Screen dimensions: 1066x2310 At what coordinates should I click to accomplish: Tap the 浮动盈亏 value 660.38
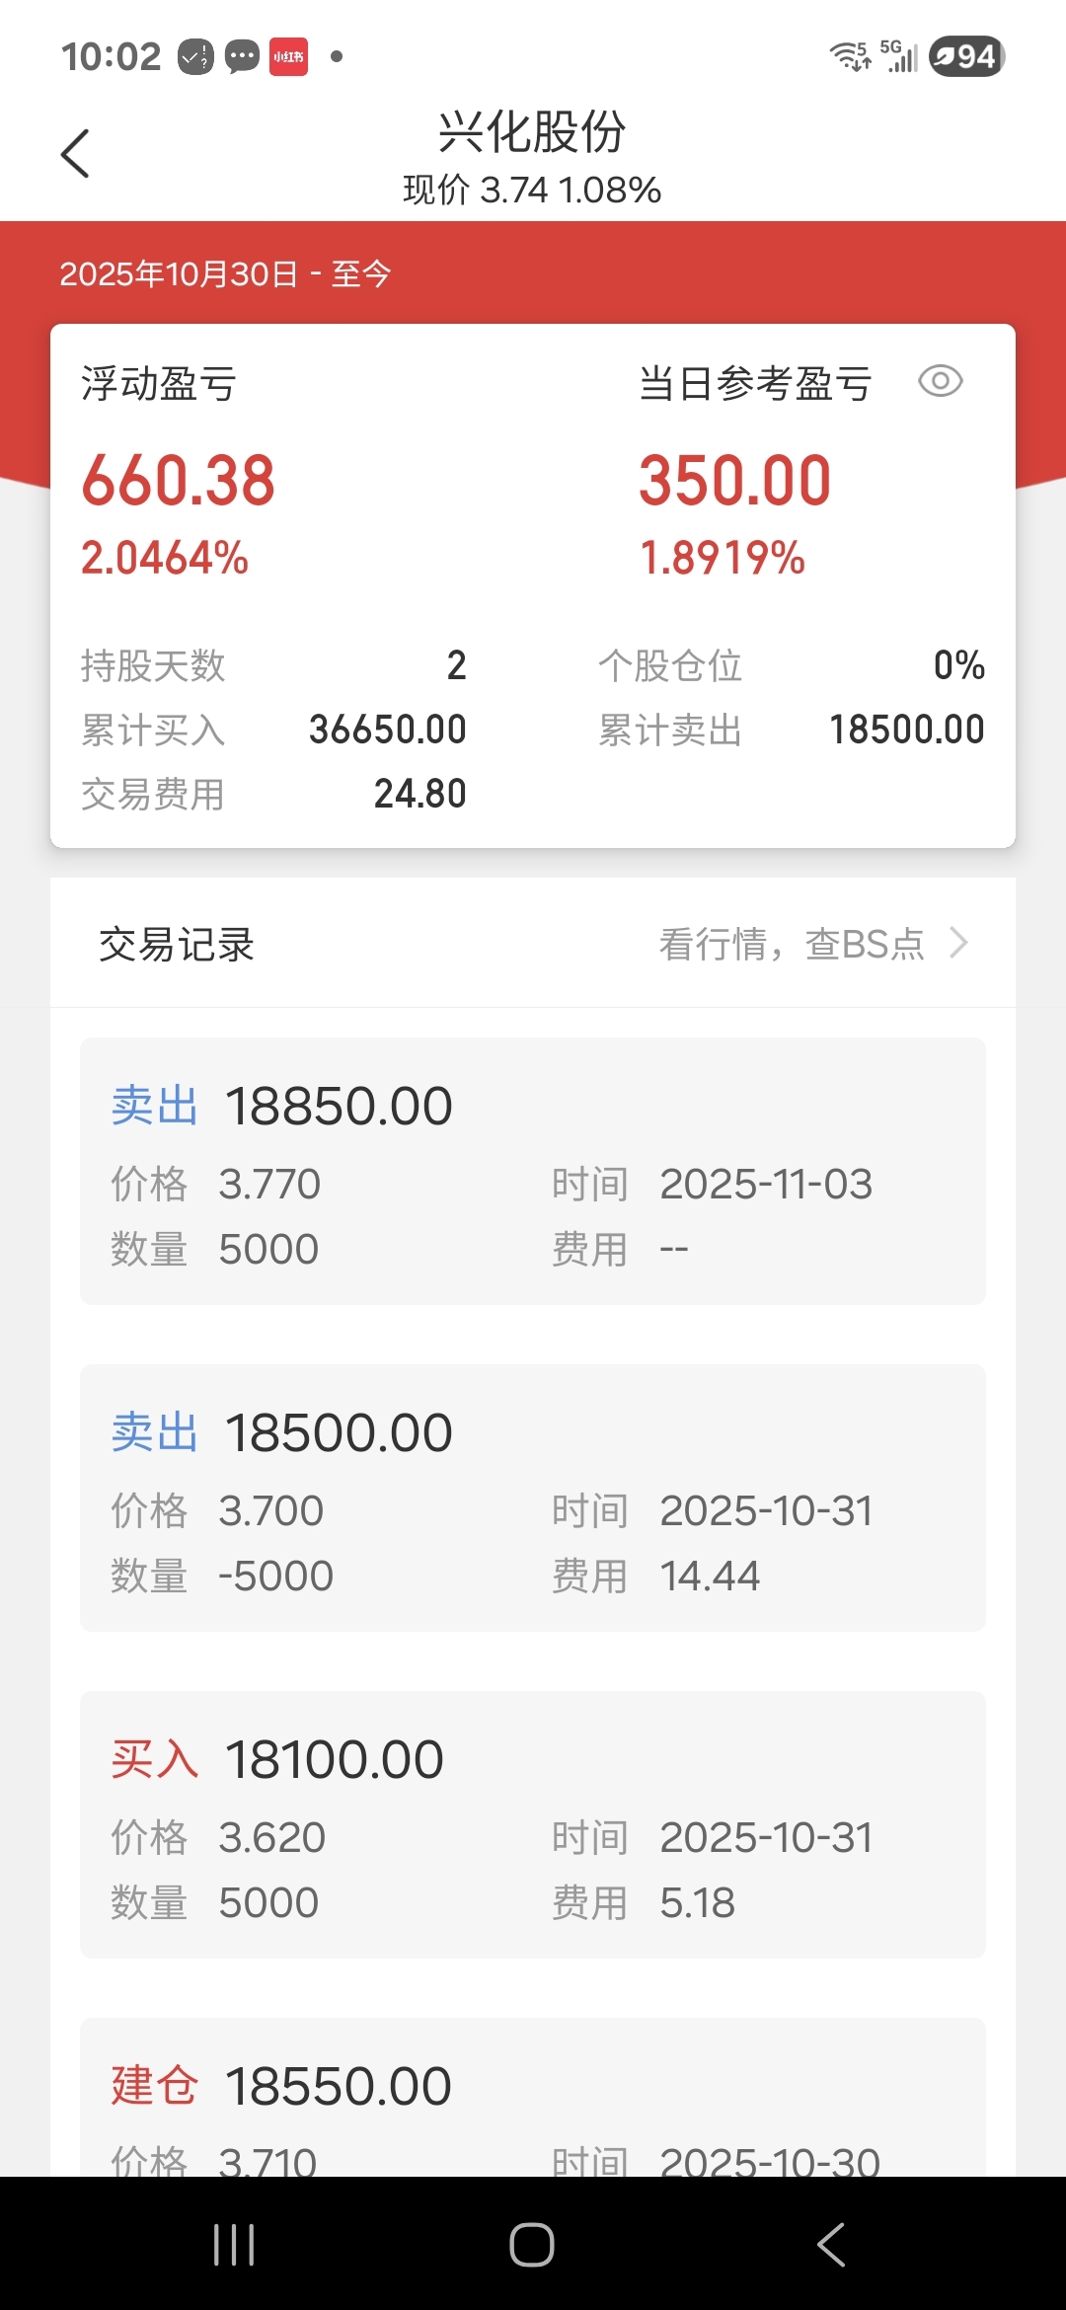point(178,481)
